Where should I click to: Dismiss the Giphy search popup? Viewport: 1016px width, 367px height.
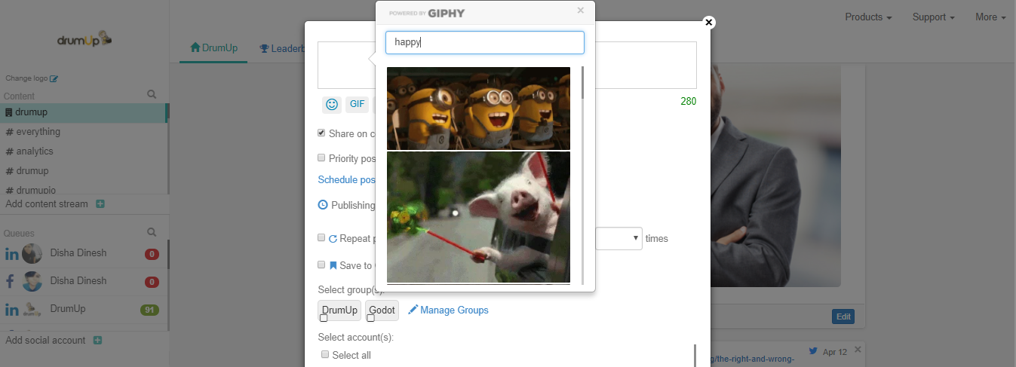coord(580,11)
